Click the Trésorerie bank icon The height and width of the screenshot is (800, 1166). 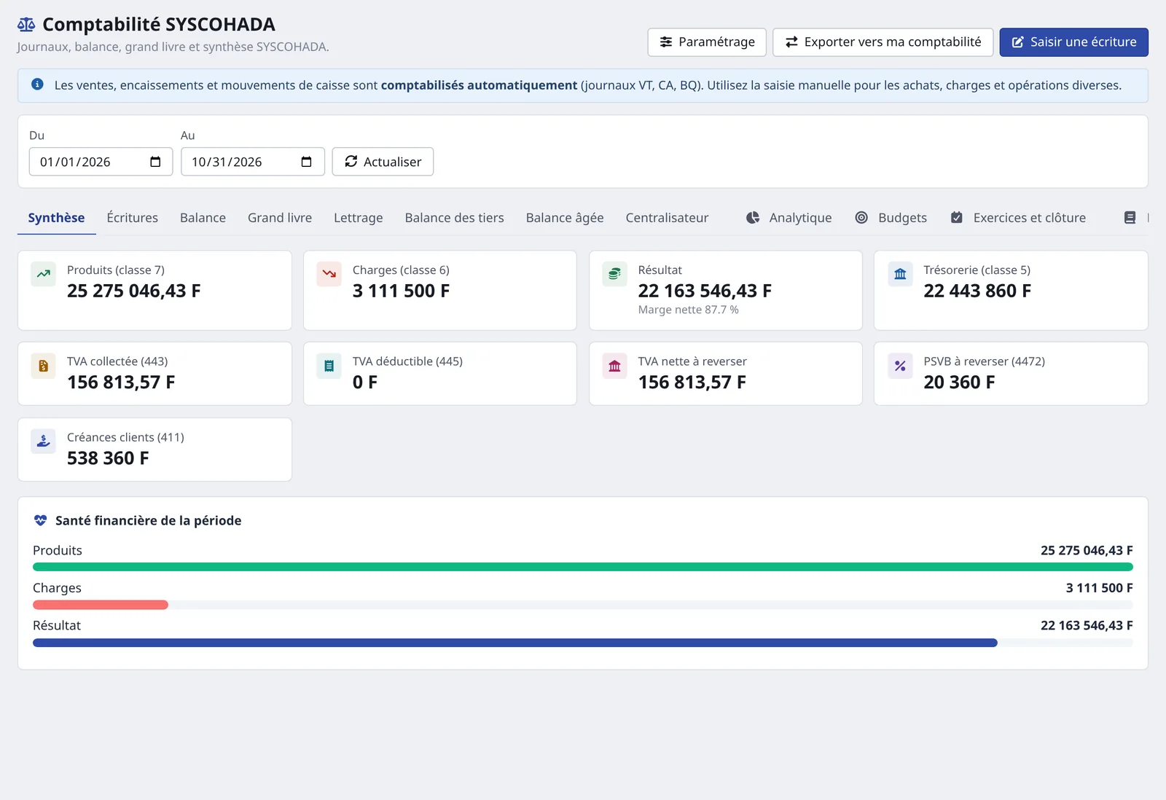pyautogui.click(x=901, y=274)
